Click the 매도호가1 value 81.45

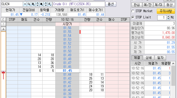pos(77,15)
